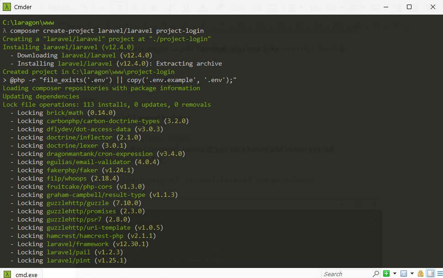Click the composer create-project command line
The image size is (443, 278).
coord(106,31)
